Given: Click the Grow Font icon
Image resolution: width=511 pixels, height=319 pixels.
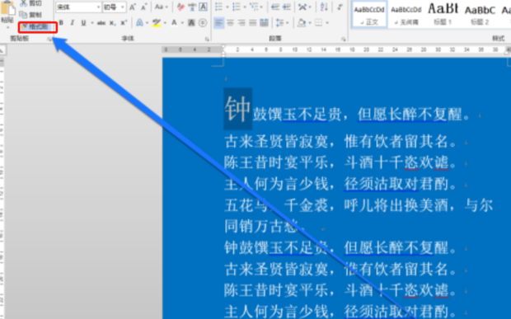Looking at the screenshot, I should point(133,7).
